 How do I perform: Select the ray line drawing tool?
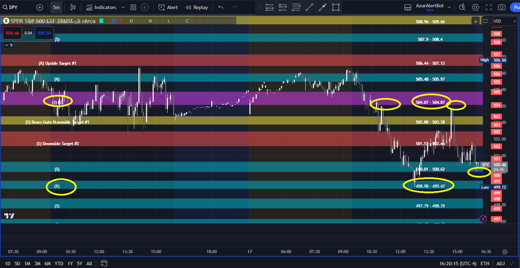point(323,7)
